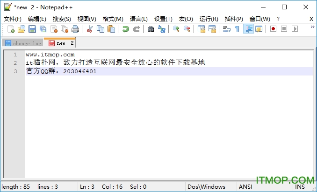Save the current file with the floppy icon

point(32,29)
